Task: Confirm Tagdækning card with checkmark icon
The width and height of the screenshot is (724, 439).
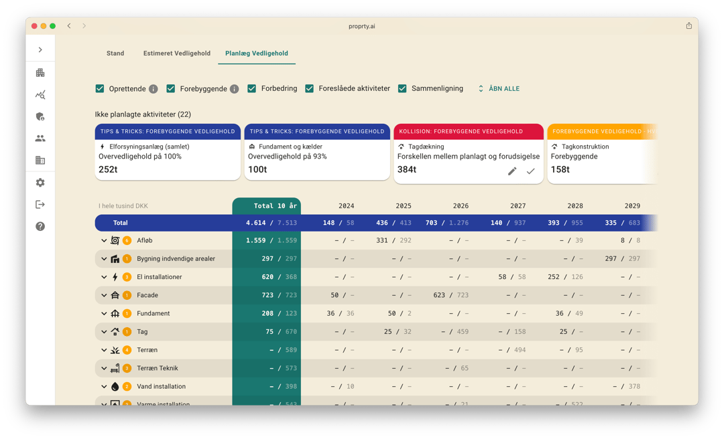Action: pyautogui.click(x=531, y=171)
